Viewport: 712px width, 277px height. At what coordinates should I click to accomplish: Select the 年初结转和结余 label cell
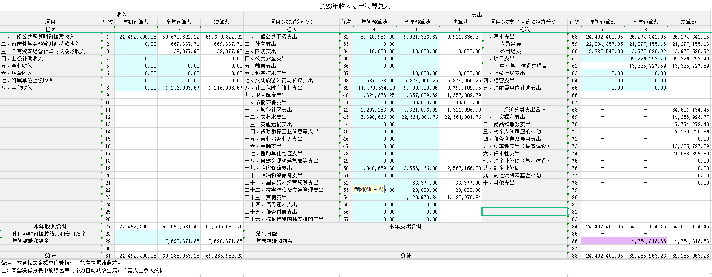click(x=31, y=241)
